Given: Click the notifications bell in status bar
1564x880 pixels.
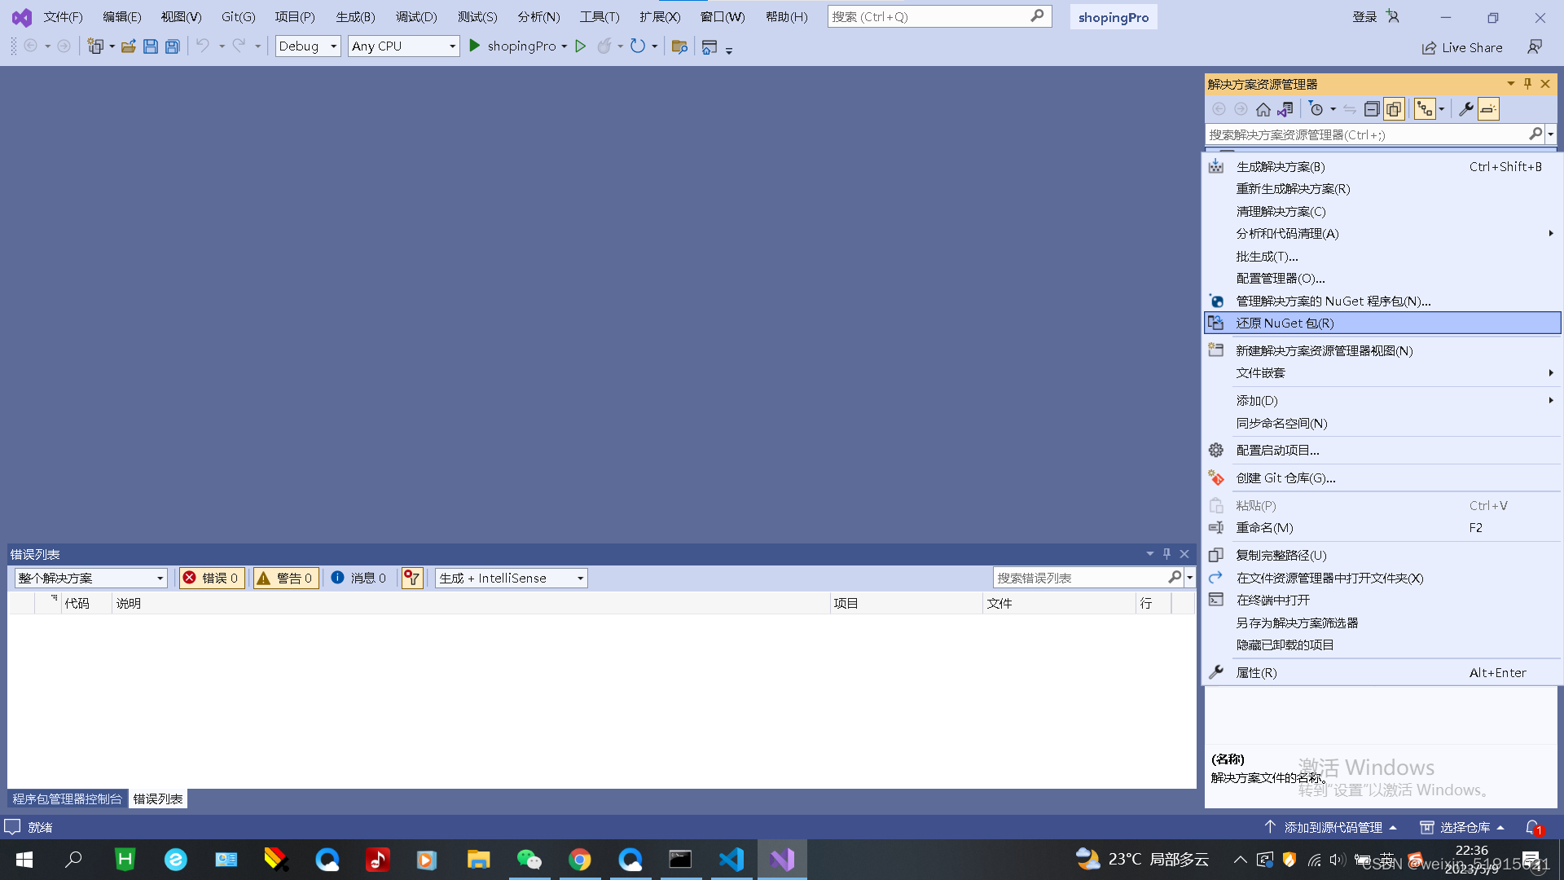Looking at the screenshot, I should click(x=1532, y=827).
